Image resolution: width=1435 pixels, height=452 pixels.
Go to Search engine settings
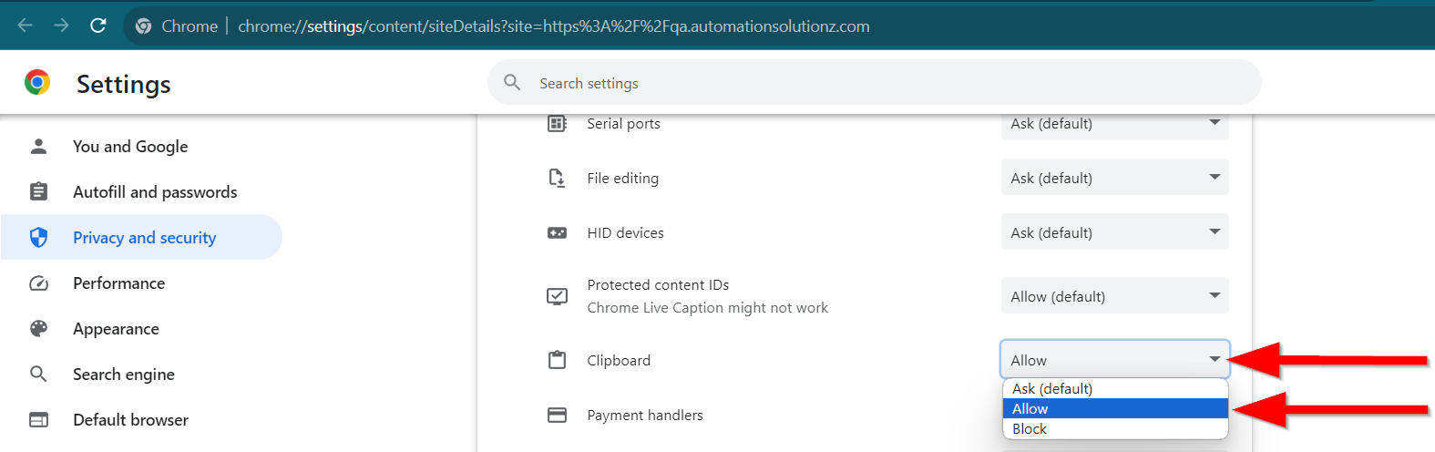pos(124,375)
